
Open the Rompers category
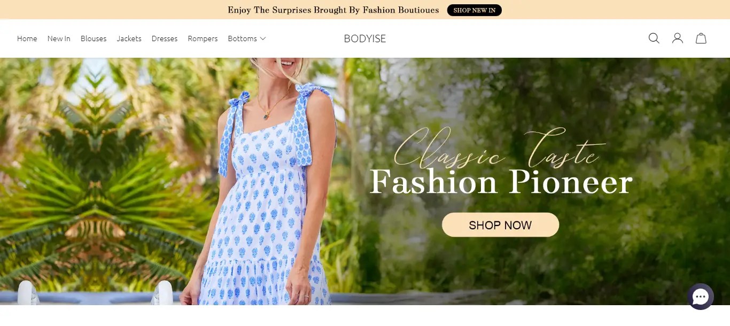[x=203, y=38]
